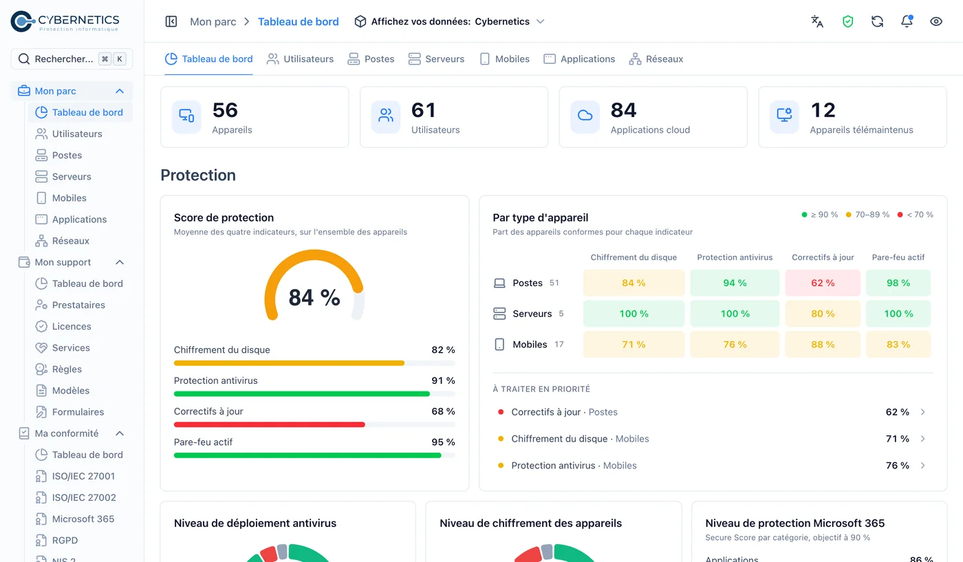Click the 56 Appareils summary card
Viewport: 963px width, 562px height.
click(255, 117)
